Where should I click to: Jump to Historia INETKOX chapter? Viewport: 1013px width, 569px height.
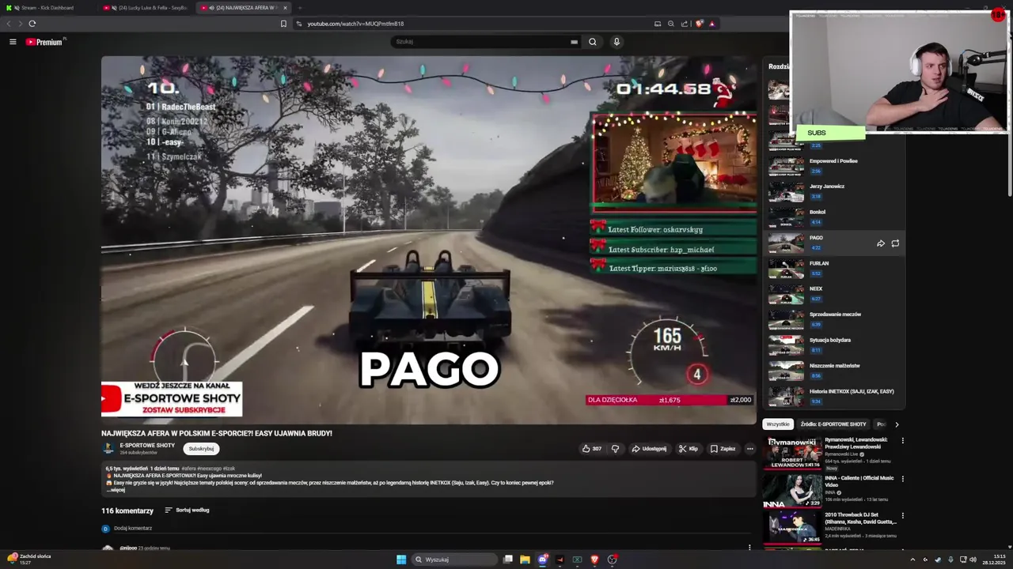coord(833,395)
